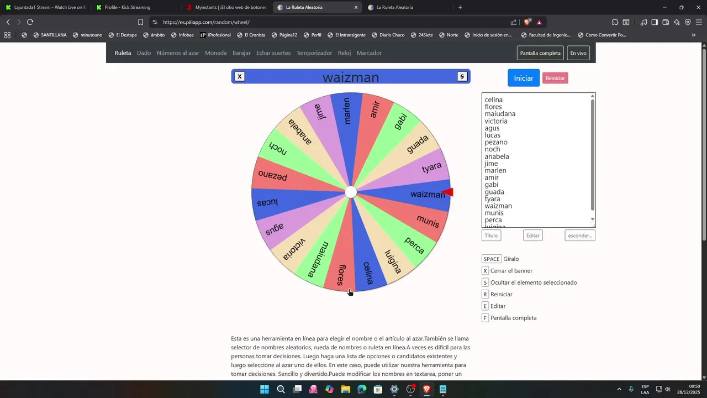Open the Copilot taskbar icon
Screen dimensions: 707x398
point(329,389)
